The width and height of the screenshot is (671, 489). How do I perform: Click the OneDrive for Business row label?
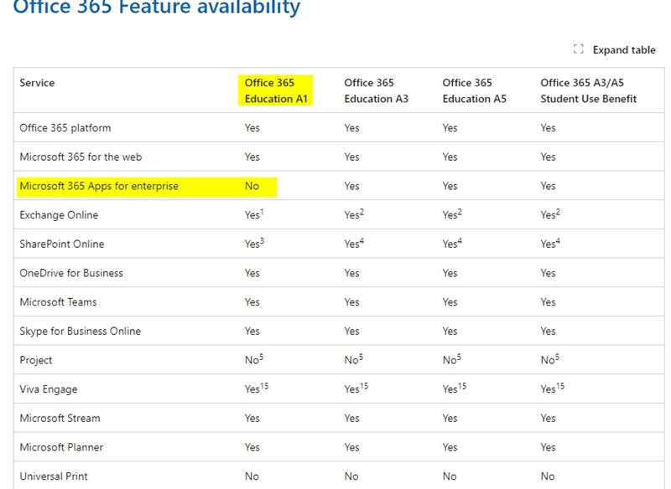[71, 273]
